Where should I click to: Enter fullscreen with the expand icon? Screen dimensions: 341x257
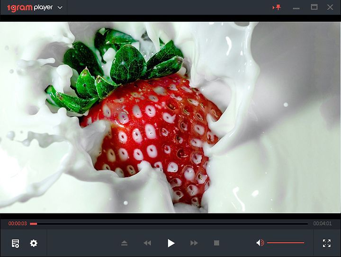(327, 243)
